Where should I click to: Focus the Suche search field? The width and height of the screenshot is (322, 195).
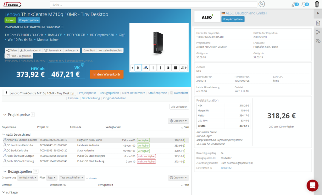pos(153,4)
